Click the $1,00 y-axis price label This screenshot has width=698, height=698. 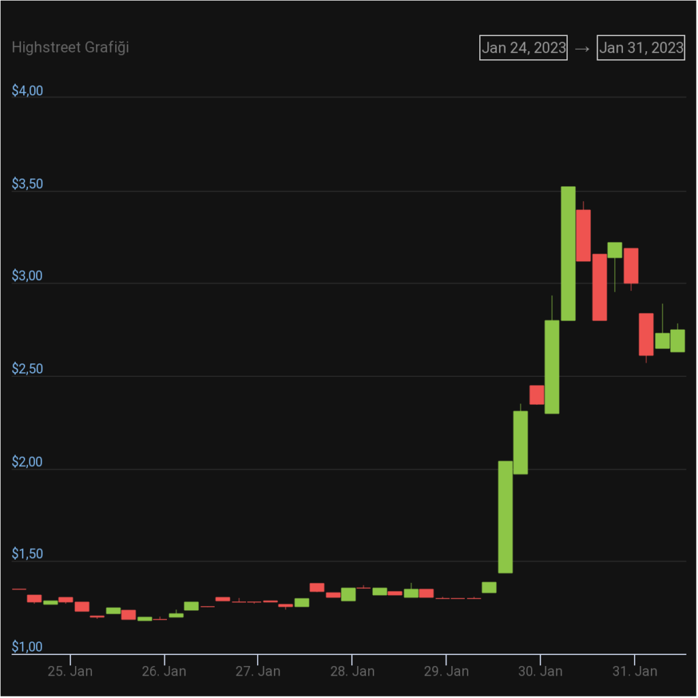27,647
